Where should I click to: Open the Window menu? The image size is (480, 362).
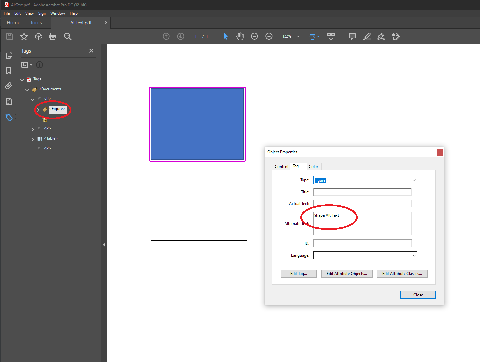coord(57,13)
